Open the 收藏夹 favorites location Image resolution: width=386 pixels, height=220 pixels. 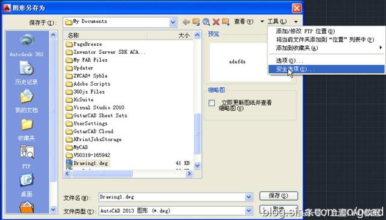tap(27, 129)
